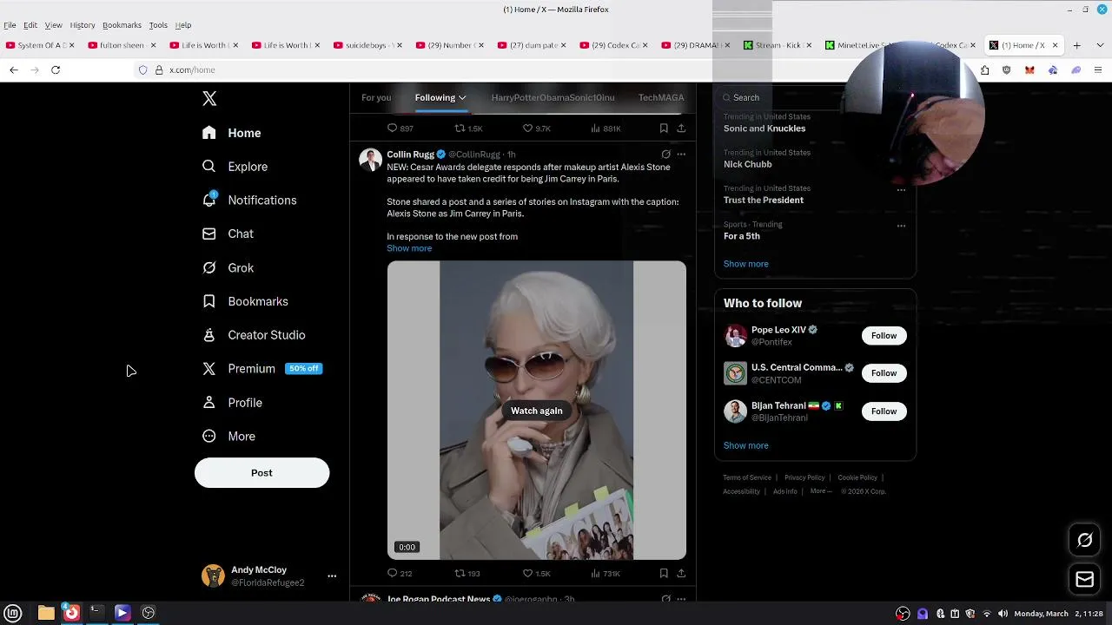Like the upper post with 9.7K likes
Image resolution: width=1112 pixels, height=625 pixels.
point(536,128)
